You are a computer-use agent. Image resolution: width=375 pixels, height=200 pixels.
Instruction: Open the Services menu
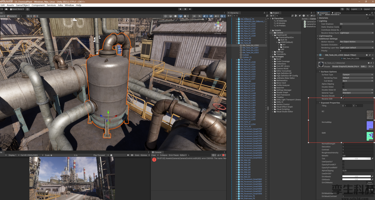click(x=51, y=5)
